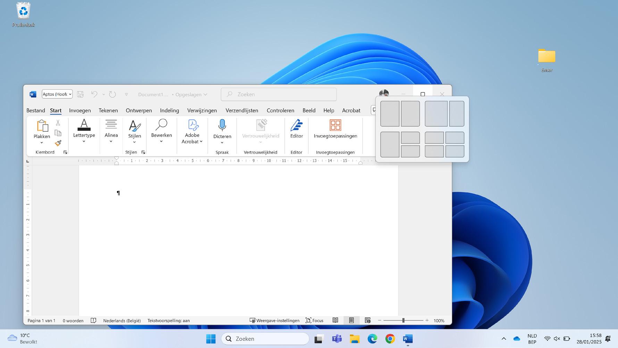
Task: Switch to the Verwijzingen tab
Action: 202,111
